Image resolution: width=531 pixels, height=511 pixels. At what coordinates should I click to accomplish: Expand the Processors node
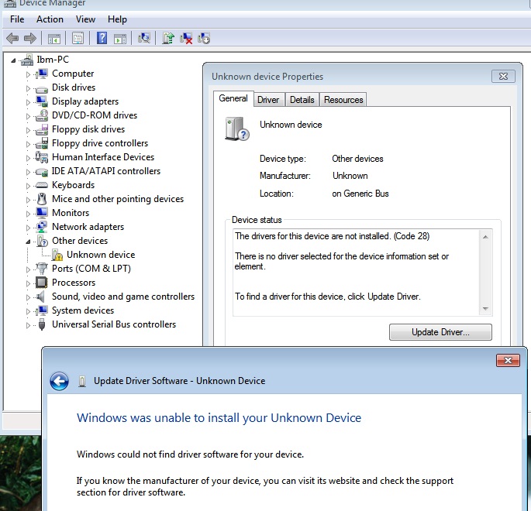pos(28,283)
